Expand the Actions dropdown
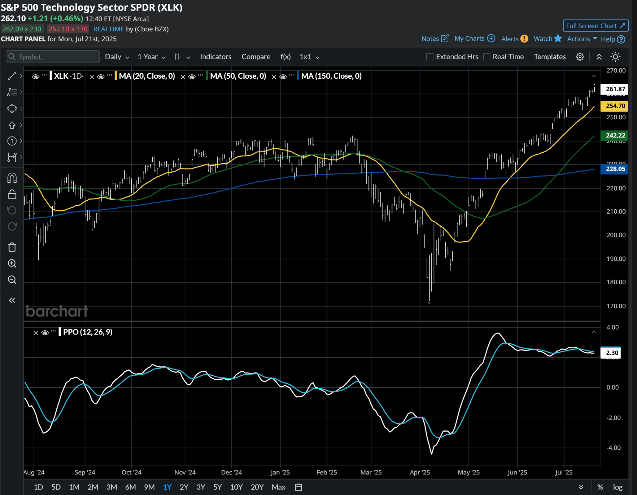 [x=582, y=39]
